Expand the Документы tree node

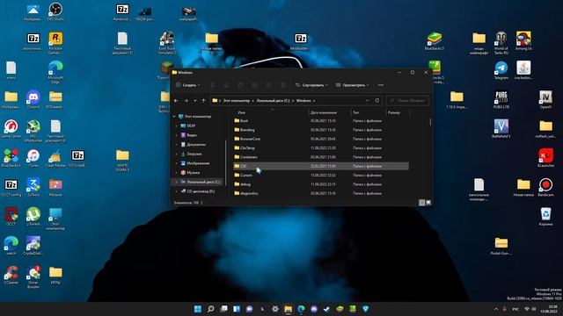(x=177, y=145)
